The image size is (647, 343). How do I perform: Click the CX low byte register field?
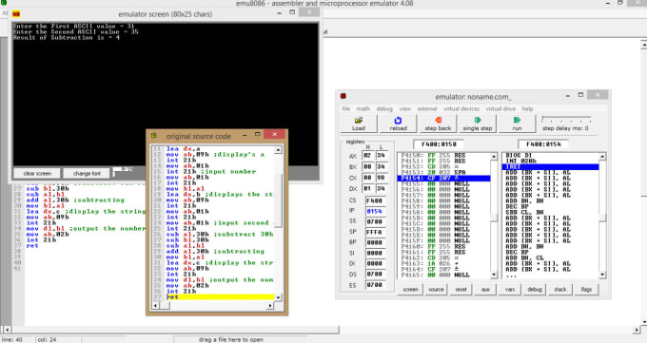click(382, 178)
